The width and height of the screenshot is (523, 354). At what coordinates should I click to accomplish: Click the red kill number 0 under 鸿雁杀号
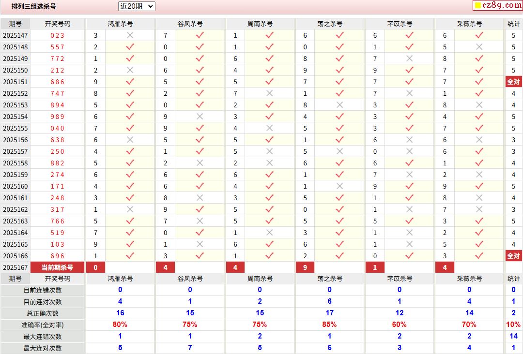[96, 267]
